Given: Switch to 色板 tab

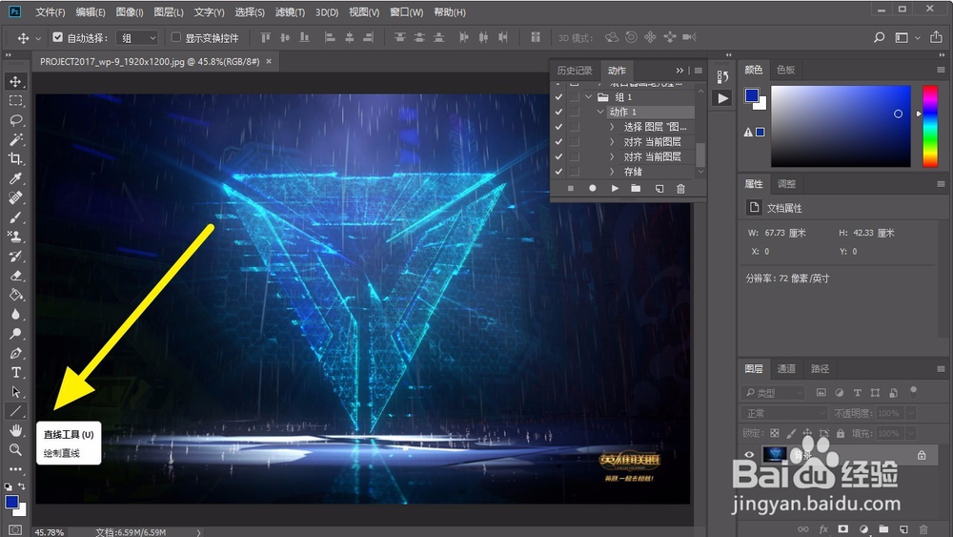Looking at the screenshot, I should (x=786, y=70).
